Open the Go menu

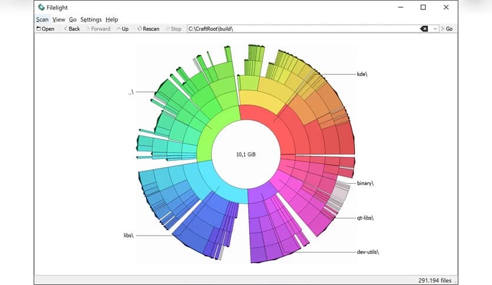(x=72, y=19)
